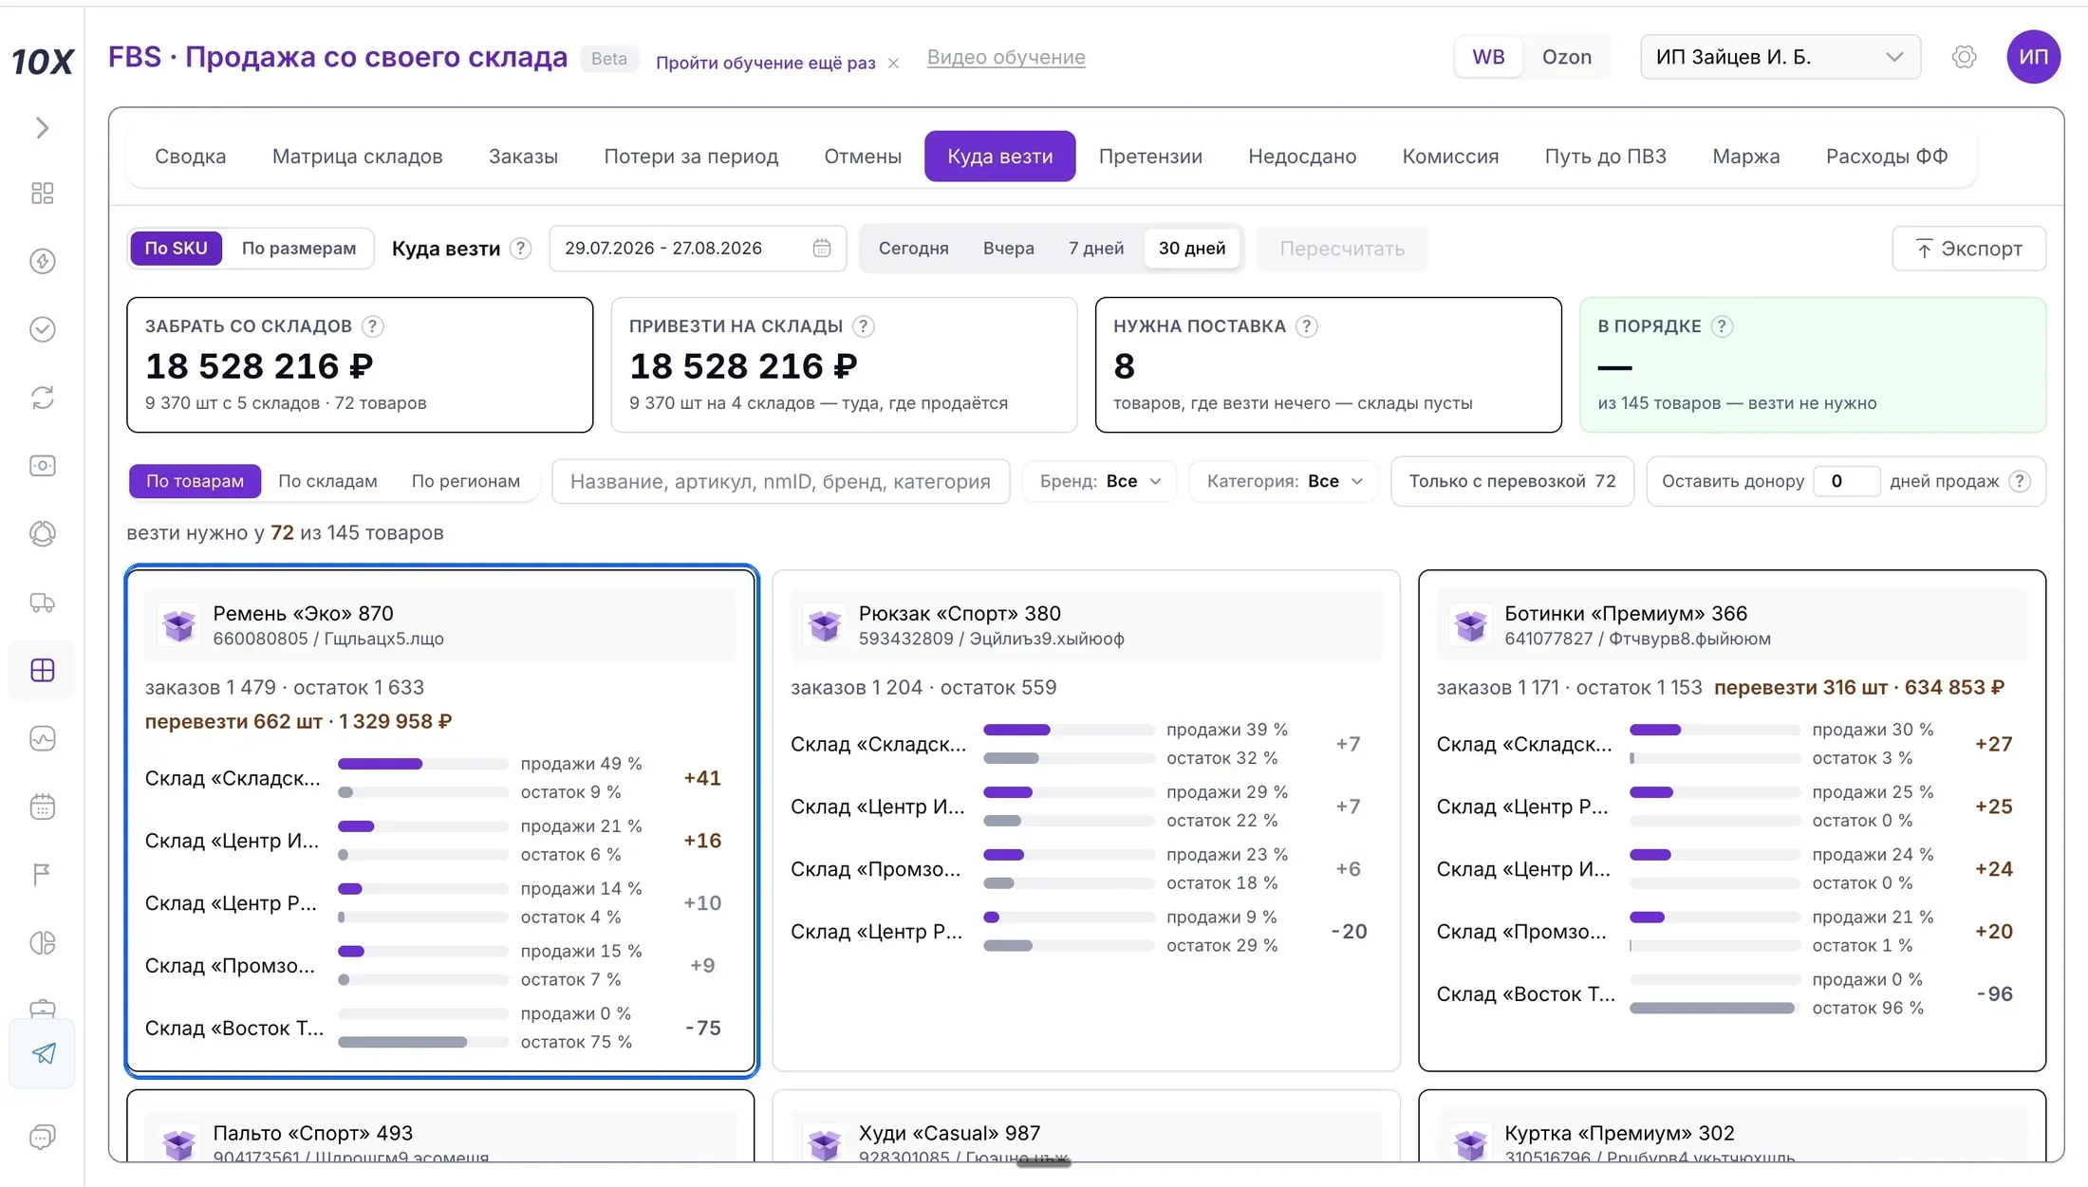Click the product search field

(780, 481)
